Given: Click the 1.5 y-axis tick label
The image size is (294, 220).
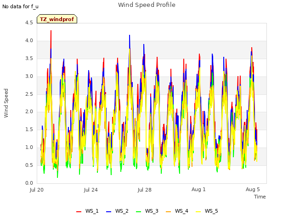Looking at the screenshot, I should pyautogui.click(x=29, y=129).
